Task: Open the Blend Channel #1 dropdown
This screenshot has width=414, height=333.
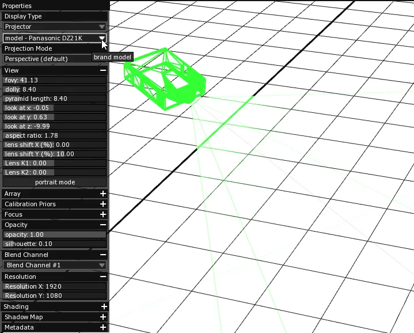Action: (x=55, y=265)
